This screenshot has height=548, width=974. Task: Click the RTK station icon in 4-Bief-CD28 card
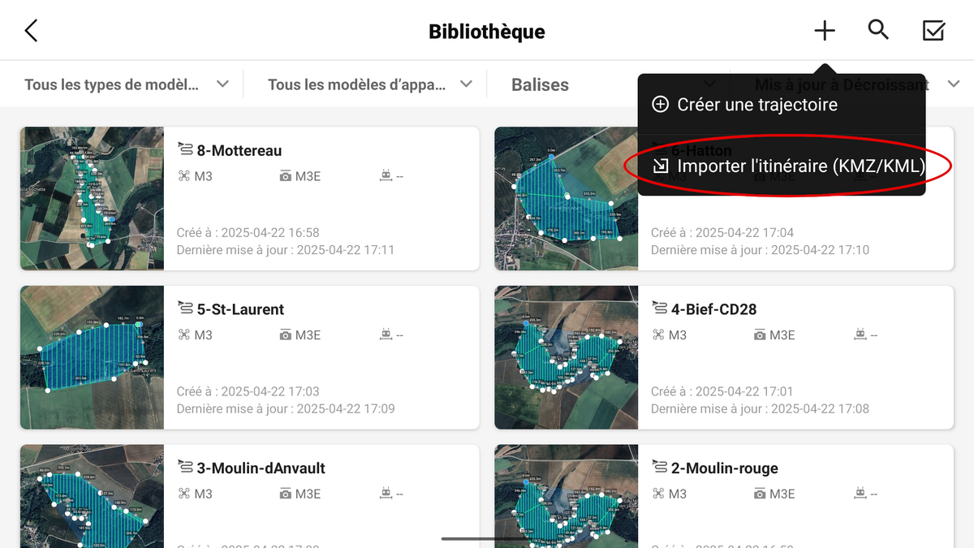click(860, 334)
